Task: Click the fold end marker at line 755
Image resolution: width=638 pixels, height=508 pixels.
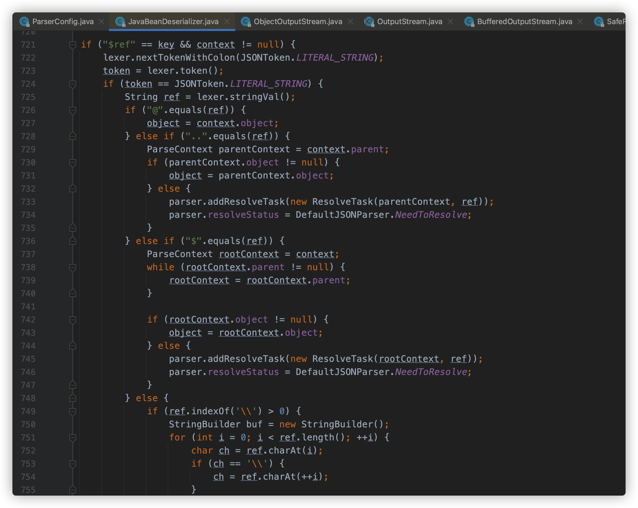Action: point(73,490)
